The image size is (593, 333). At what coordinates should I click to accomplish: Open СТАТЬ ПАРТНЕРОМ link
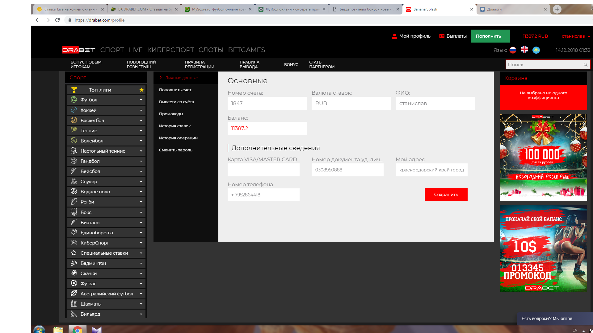coord(322,64)
